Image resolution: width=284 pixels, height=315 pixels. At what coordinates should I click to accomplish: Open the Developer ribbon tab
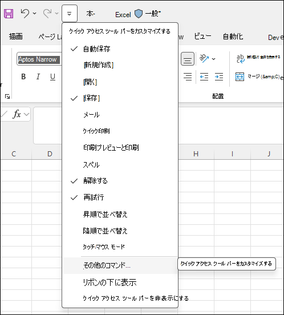[x=276, y=37]
